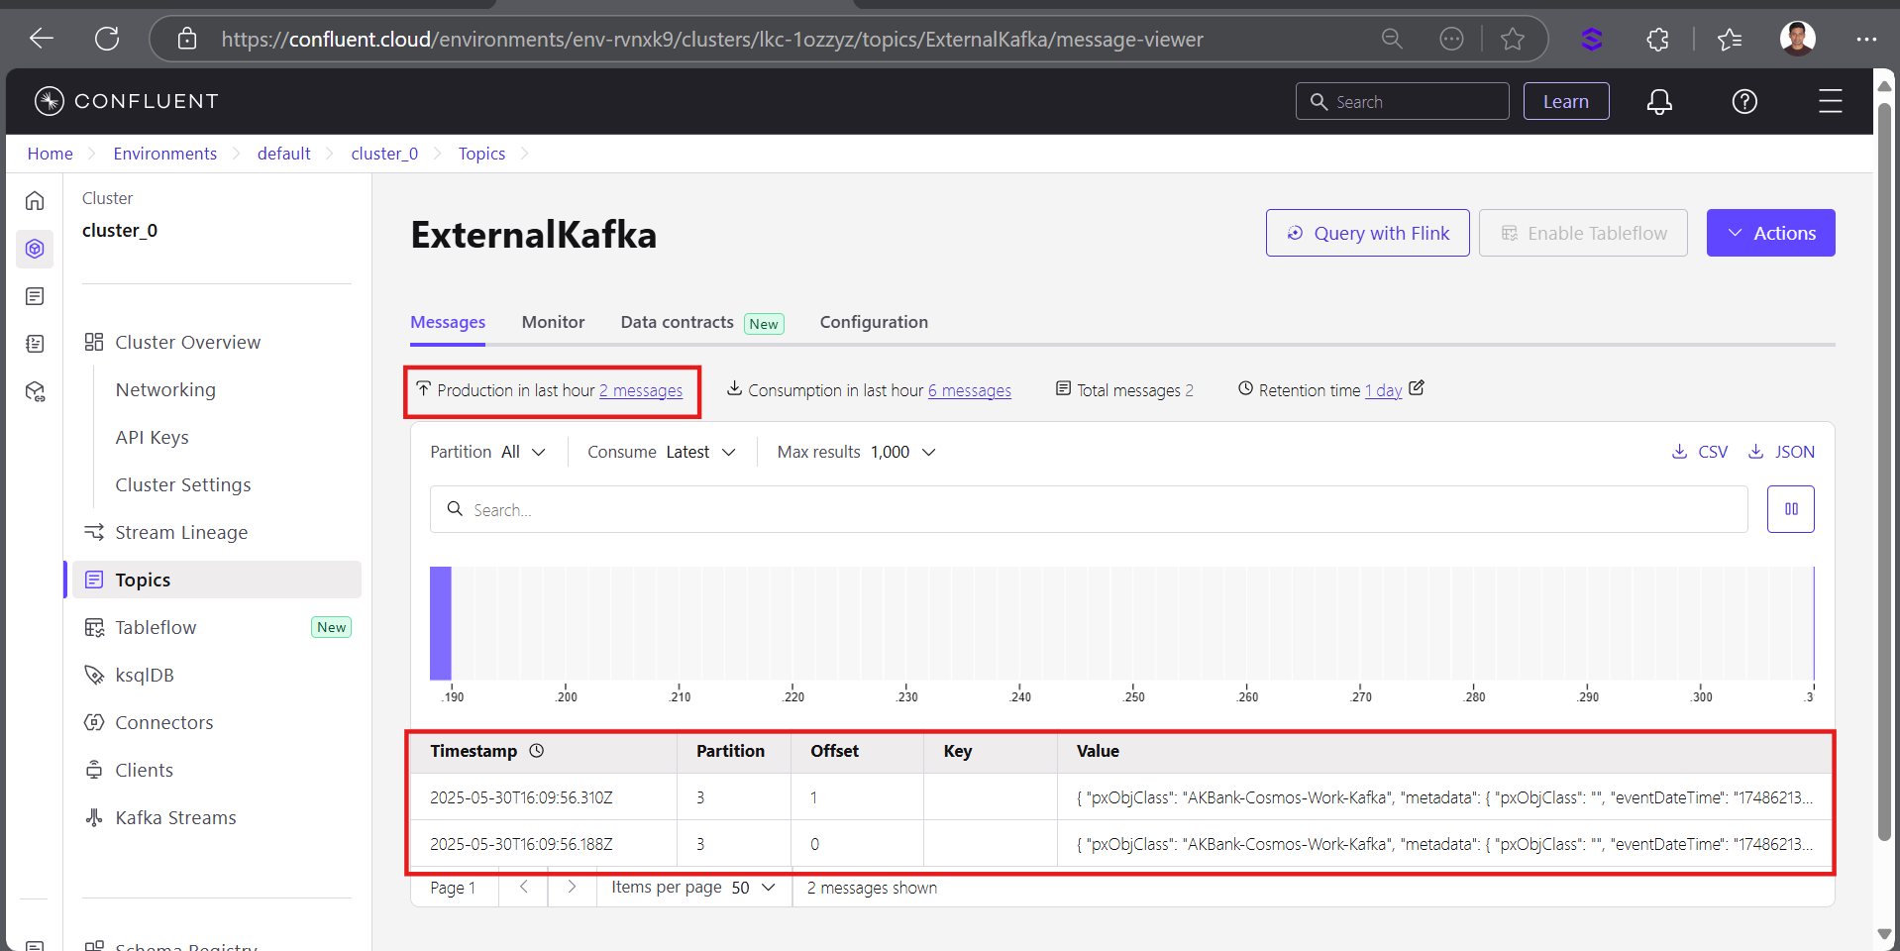Screen dimensions: 1900x951
Task: Go to next page arrow
Action: point(572,888)
